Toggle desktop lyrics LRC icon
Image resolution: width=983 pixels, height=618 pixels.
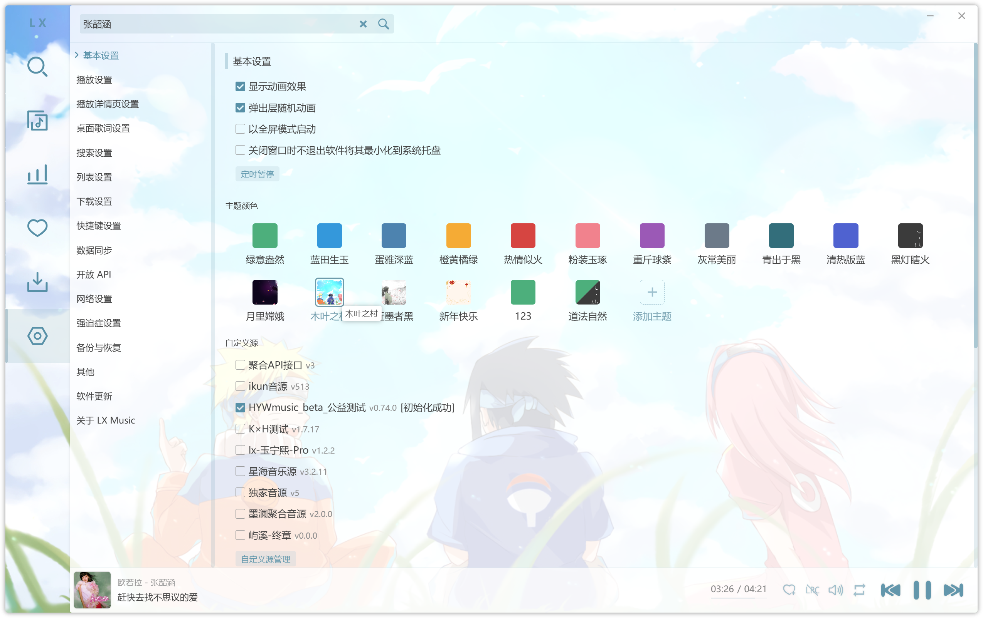812,590
